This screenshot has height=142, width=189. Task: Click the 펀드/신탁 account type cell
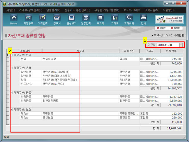[31, 84]
